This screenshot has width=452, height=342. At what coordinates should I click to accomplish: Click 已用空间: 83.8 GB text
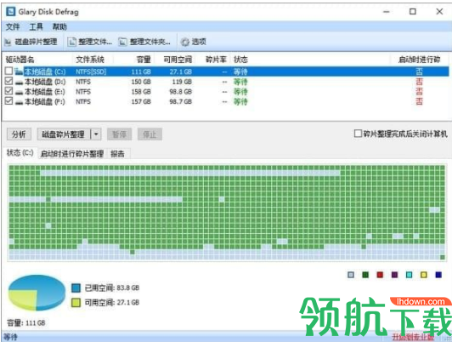112,288
